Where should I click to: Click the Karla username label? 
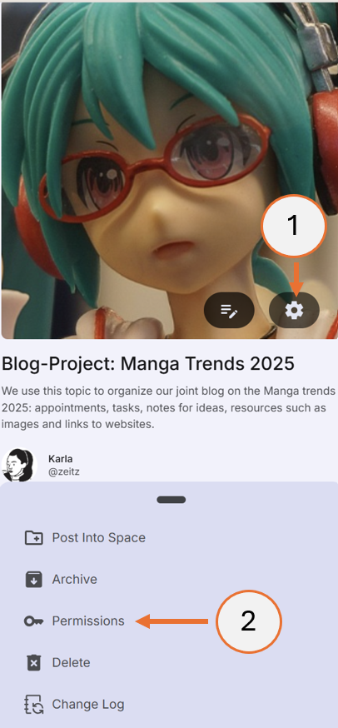[x=60, y=459]
